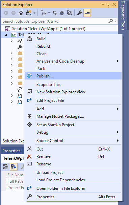This screenshot has width=129, height=205.
Task: Click Publish... in the context menu
Action: click(73, 76)
